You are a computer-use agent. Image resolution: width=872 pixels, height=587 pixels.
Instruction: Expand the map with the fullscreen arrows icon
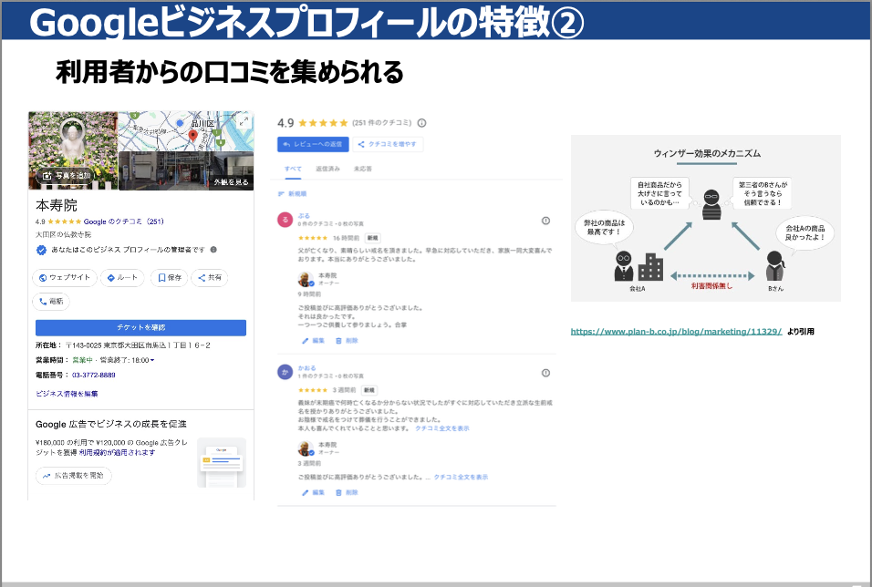click(x=244, y=122)
